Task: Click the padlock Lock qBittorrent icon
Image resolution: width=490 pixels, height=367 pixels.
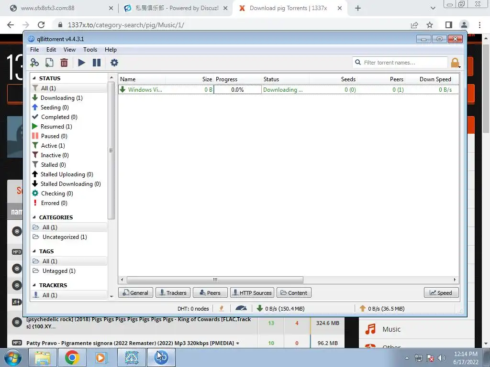Action: click(456, 63)
